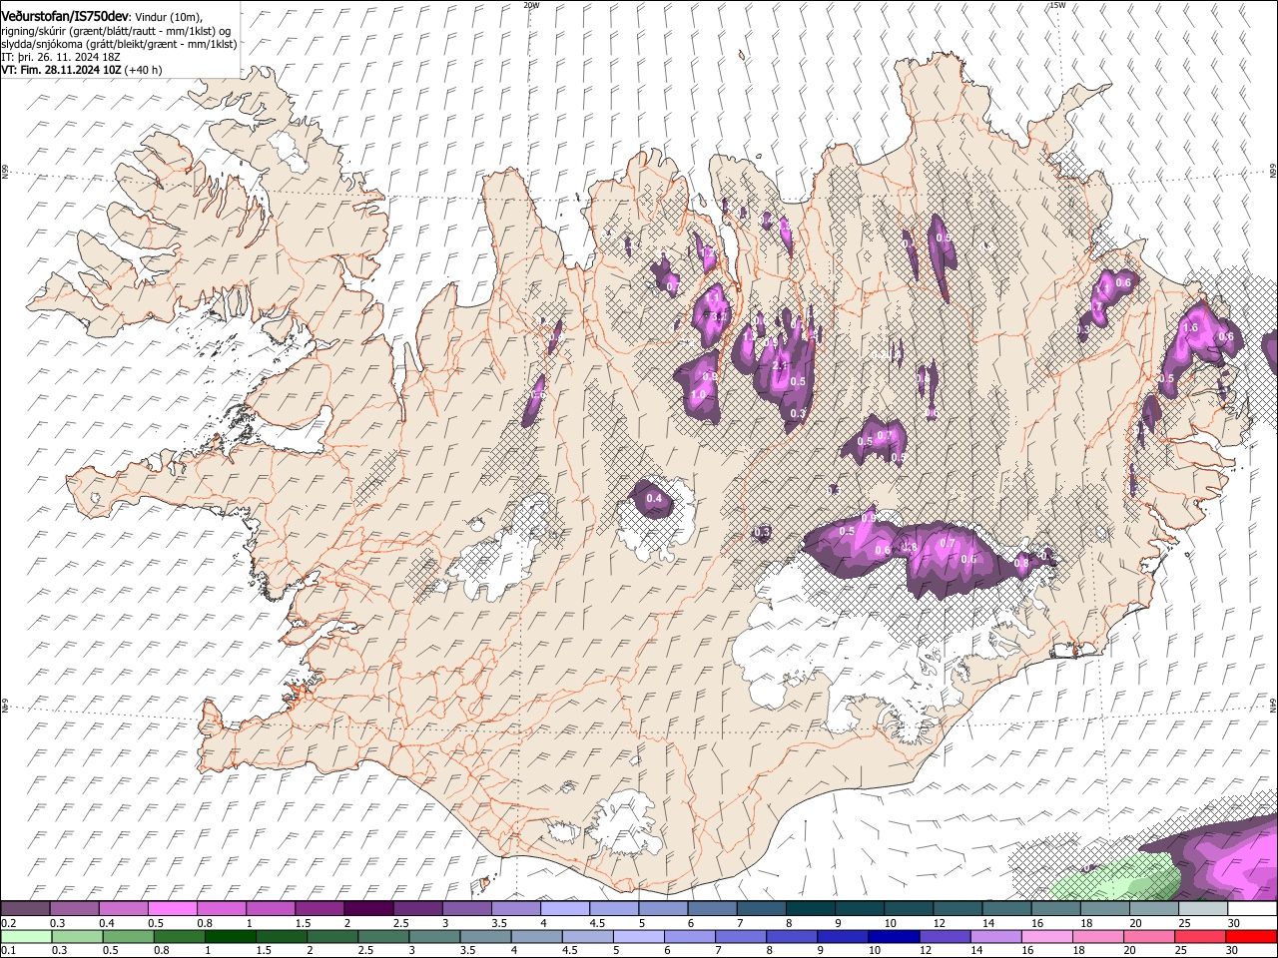This screenshot has height=958, width=1278.
Task: Pick the purple snow swatch for 0.3–0.4
Action: tap(74, 908)
